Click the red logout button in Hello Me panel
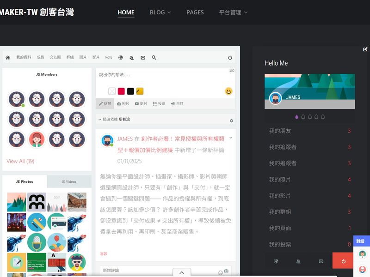370x277 pixels. 343,260
